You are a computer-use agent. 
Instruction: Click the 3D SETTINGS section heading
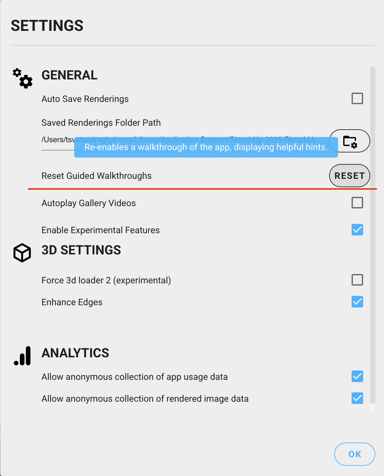(x=81, y=250)
